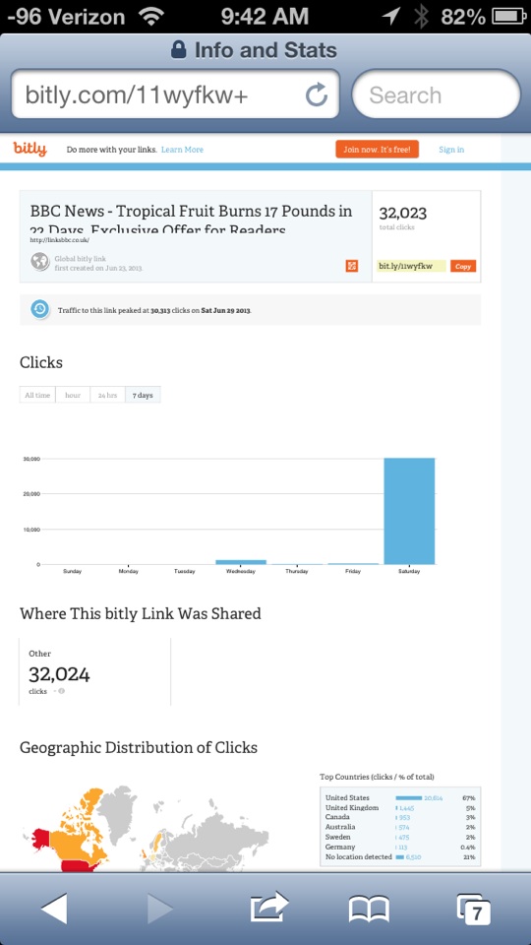The width and height of the screenshot is (531, 945).
Task: Click the info icon beside clicks
Action: click(x=61, y=691)
